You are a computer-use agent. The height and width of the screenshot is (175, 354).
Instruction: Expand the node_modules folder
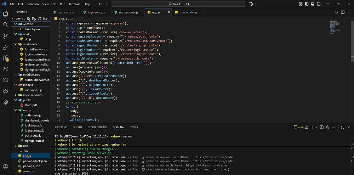pyautogui.click(x=33, y=95)
